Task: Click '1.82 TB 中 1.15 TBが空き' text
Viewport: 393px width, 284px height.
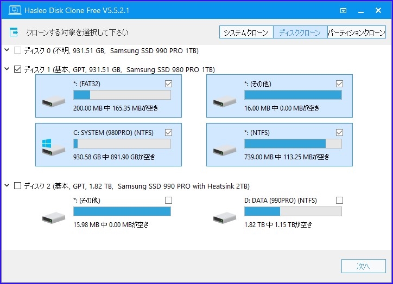Action: [278, 225]
